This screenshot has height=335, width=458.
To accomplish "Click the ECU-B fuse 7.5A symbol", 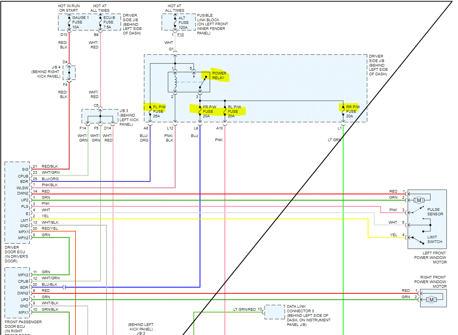I will pyautogui.click(x=100, y=22).
